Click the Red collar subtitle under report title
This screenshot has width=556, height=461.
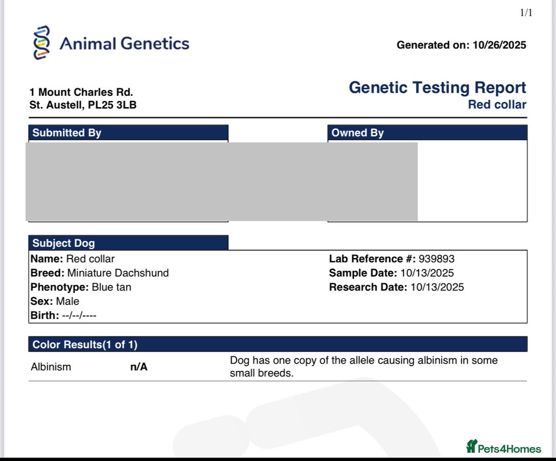coord(496,105)
